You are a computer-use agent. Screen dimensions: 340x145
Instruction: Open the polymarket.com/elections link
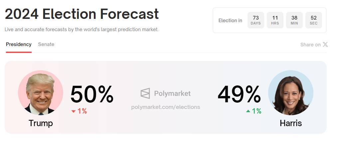click(x=166, y=107)
